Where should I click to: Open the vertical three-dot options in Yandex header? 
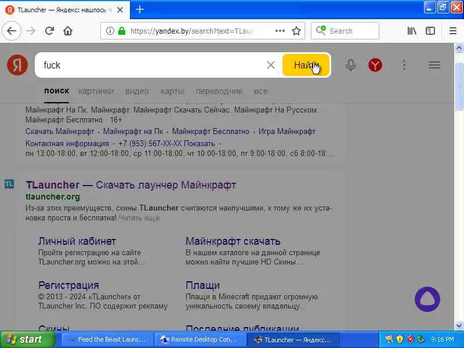[x=404, y=65]
